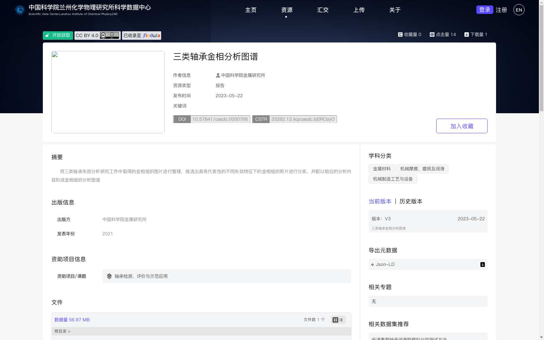Click the 报告 resource type value
Screen dimensions: 544x340
tap(220, 85)
